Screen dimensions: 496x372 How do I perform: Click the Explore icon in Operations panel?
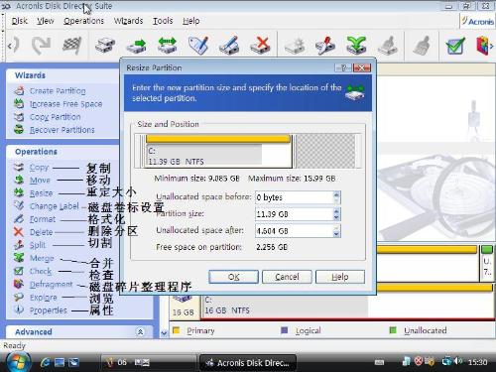click(x=19, y=297)
